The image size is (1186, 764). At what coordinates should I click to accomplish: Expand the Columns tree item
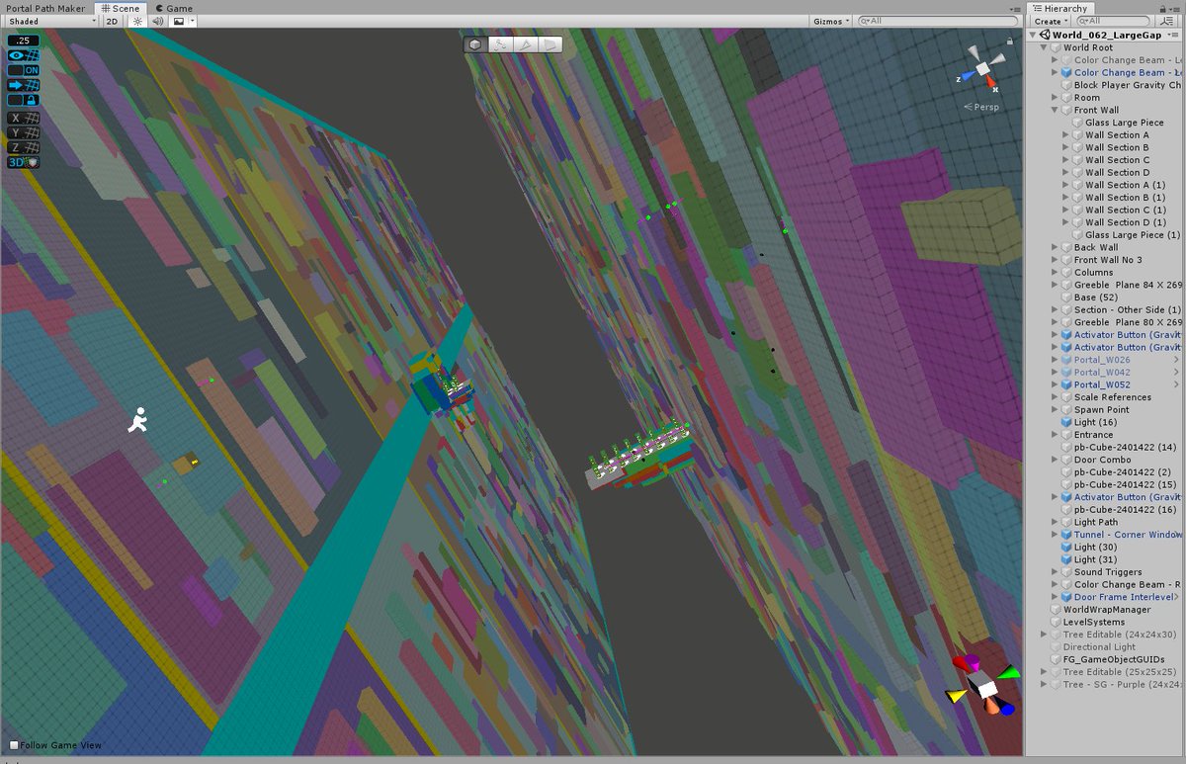[x=1056, y=272]
